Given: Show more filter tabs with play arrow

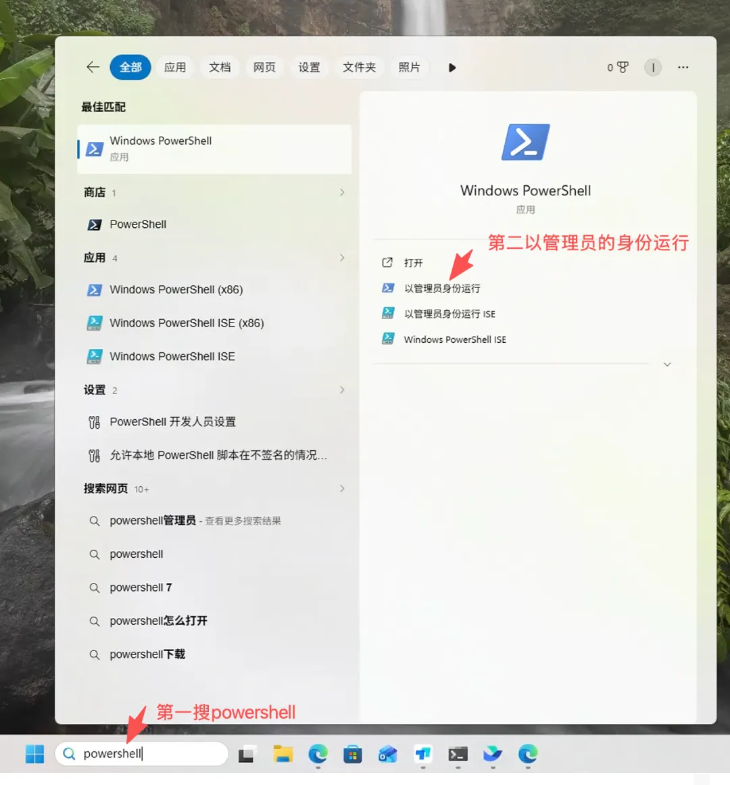Looking at the screenshot, I should point(452,68).
